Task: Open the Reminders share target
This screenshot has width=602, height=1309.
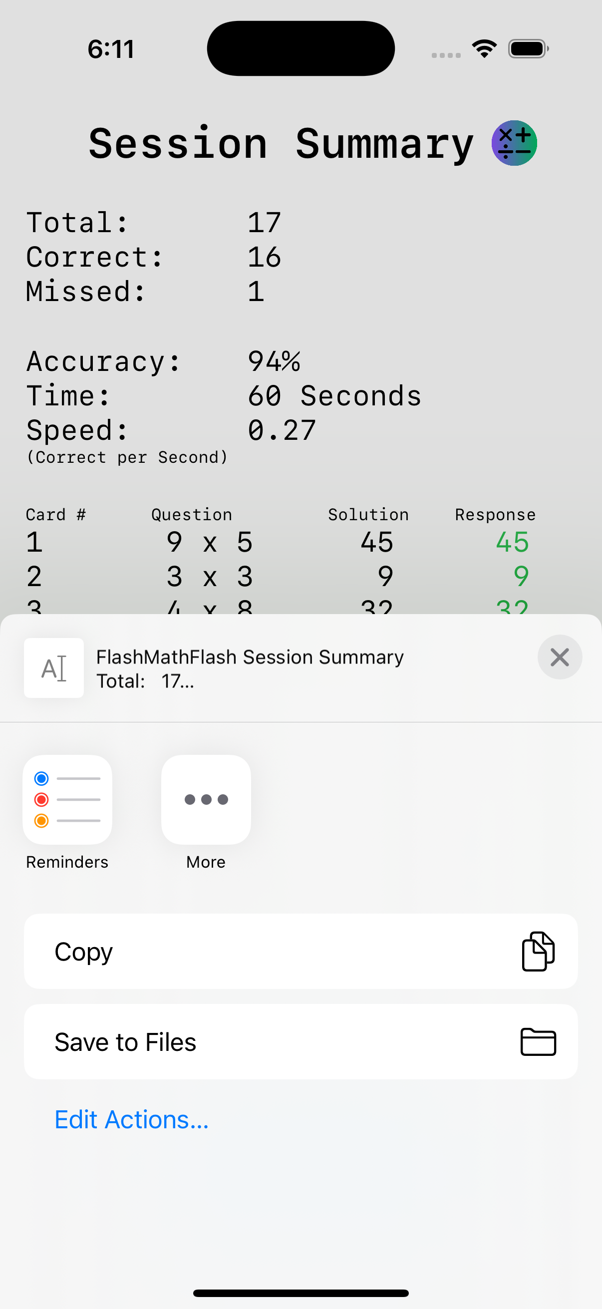Action: pos(67,800)
